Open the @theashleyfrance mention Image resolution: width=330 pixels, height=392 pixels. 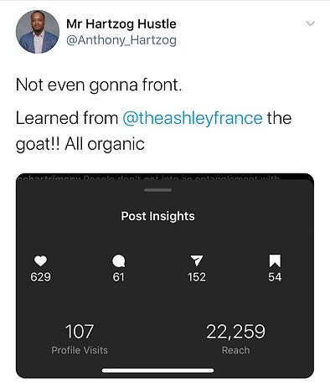193,118
